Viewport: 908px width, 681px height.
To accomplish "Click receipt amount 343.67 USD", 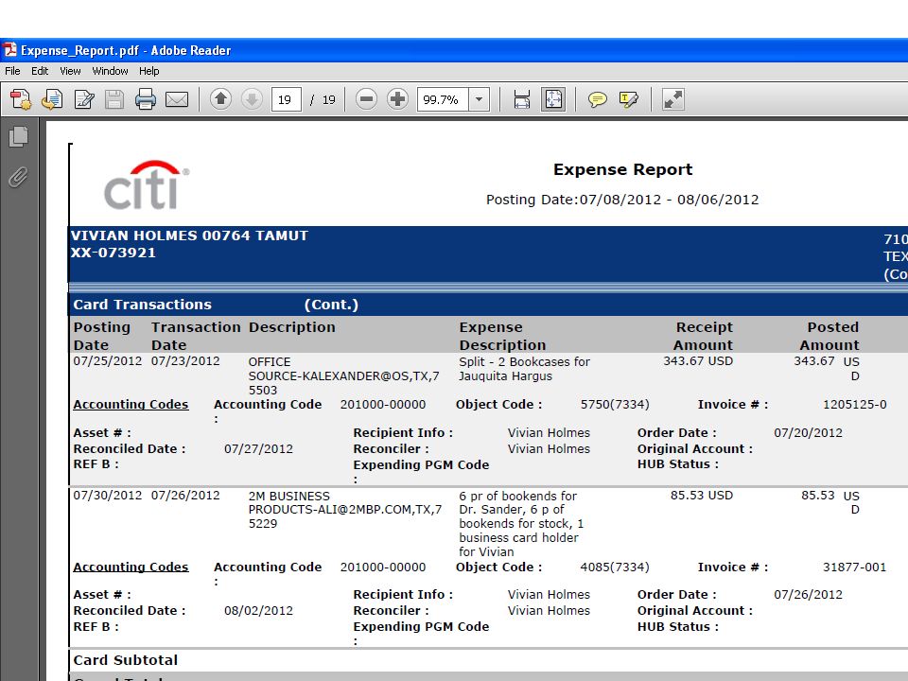I will click(x=698, y=360).
